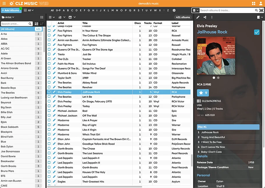
Task: Open the Artist folder type dropdown
Action: (8, 17)
